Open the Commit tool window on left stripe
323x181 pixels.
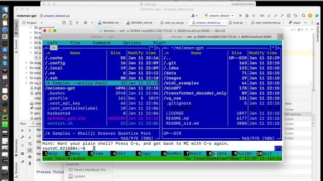coord(16,46)
